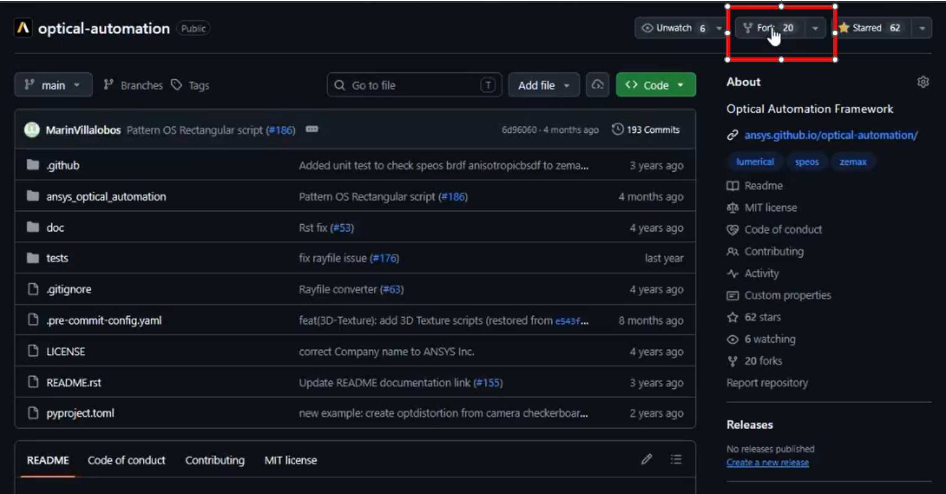Switch to the README tab
The width and height of the screenshot is (946, 494).
point(48,460)
